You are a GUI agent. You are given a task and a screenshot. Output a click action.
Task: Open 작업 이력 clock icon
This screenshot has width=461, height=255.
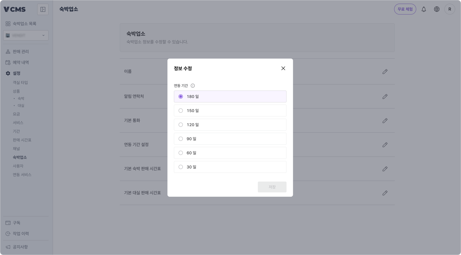(7, 233)
